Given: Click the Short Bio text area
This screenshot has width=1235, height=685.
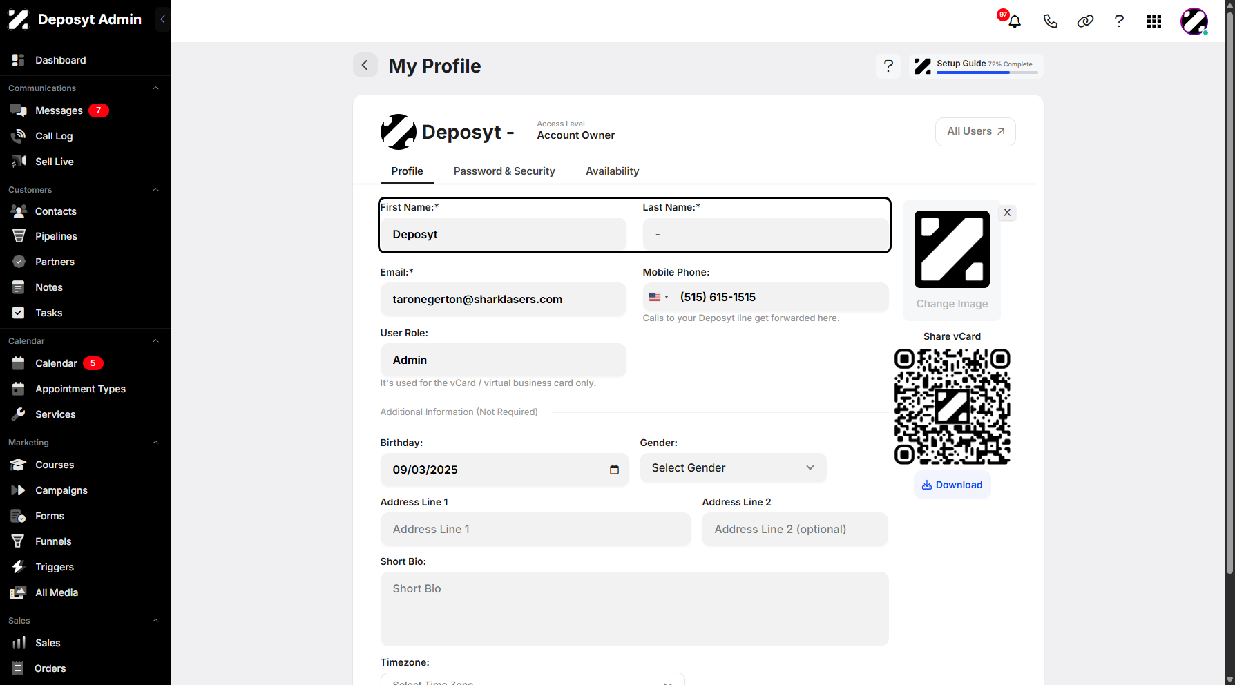Looking at the screenshot, I should [634, 609].
